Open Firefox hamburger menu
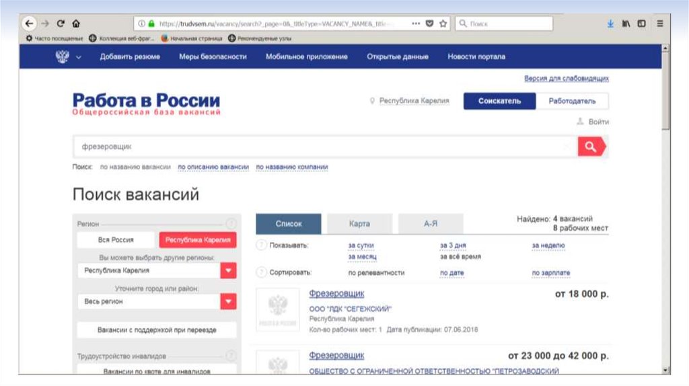 coord(660,24)
